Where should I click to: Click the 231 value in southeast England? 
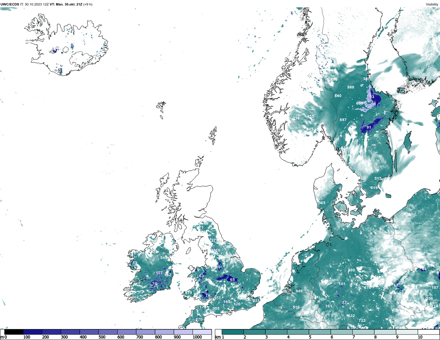(x=256, y=301)
